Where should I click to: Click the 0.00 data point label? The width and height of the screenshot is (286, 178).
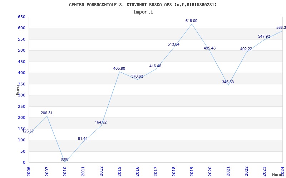[65, 159]
